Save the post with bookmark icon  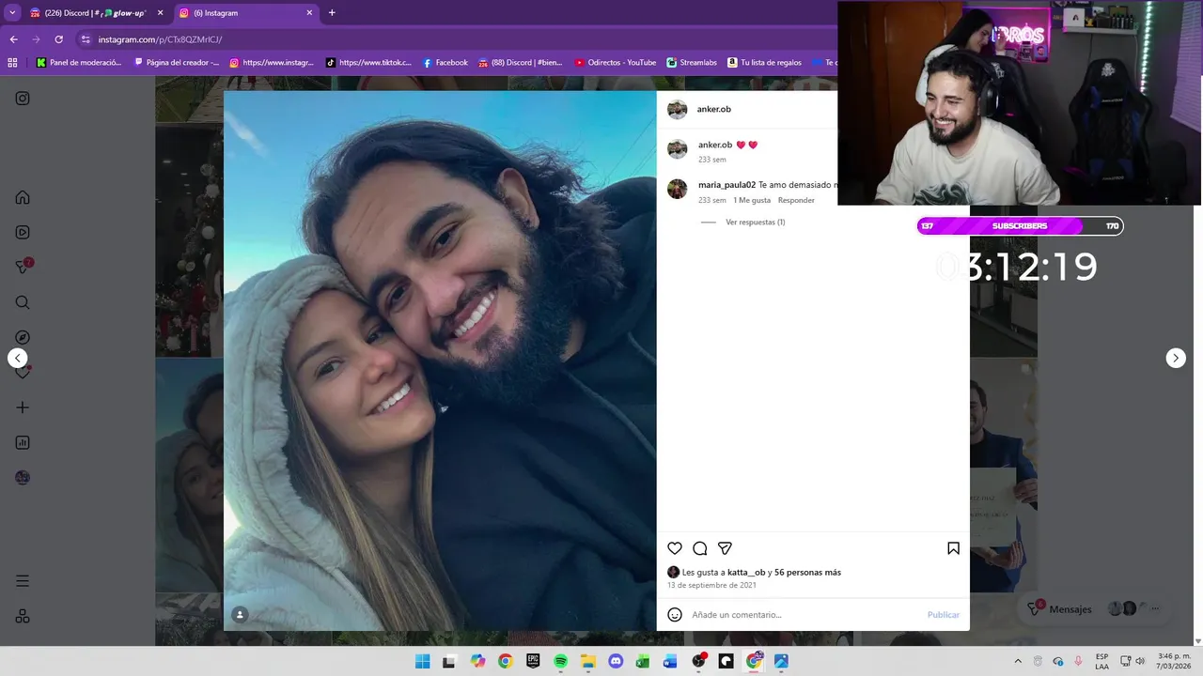coord(953,548)
